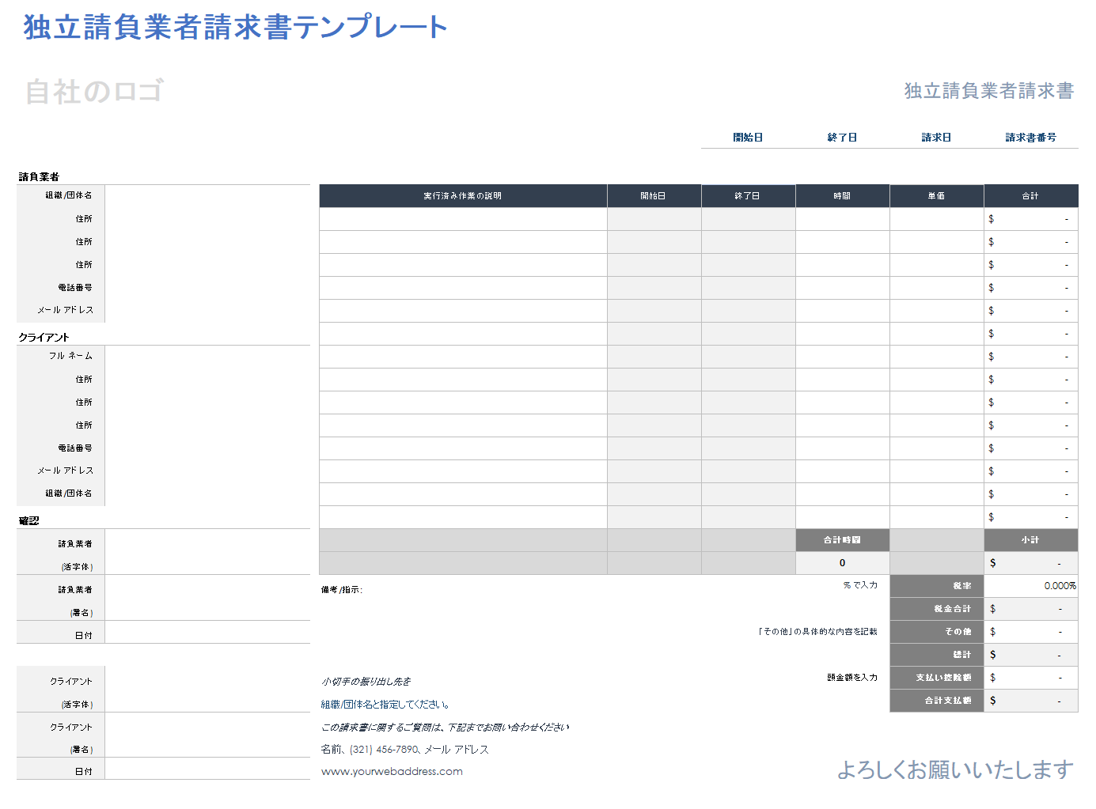Click the signature field beside 請負業者 (署名)
Screen dimensions: 1096x809
(x=207, y=598)
